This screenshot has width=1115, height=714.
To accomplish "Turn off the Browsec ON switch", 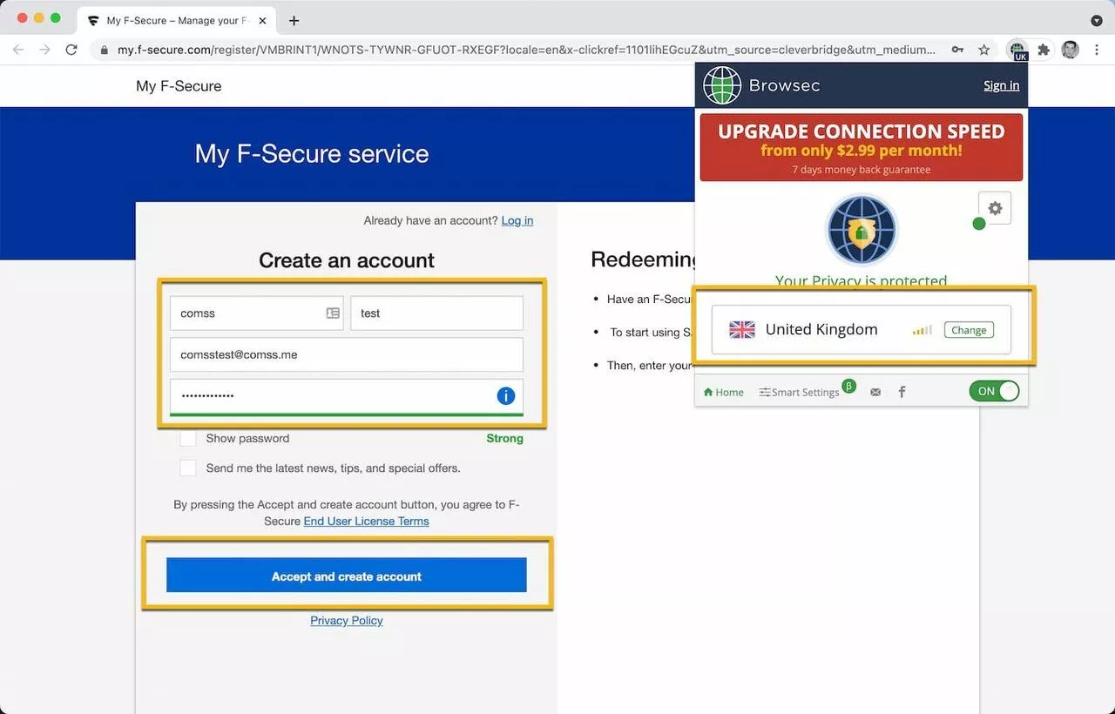I will click(994, 391).
